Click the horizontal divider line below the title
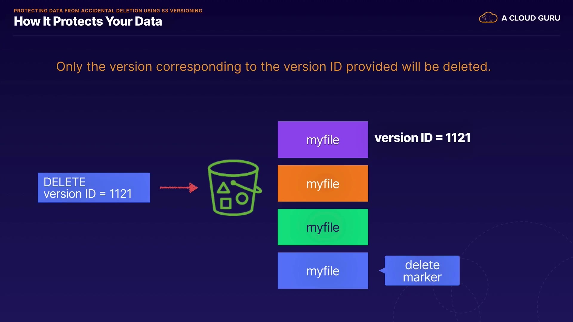The width and height of the screenshot is (573, 322). (x=286, y=36)
